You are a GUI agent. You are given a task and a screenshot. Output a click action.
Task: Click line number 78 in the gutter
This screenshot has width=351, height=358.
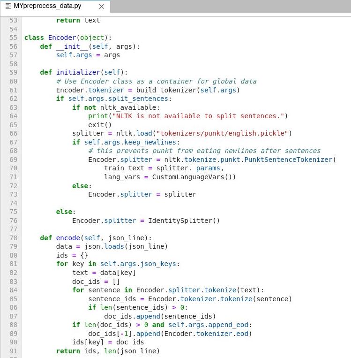13,238
